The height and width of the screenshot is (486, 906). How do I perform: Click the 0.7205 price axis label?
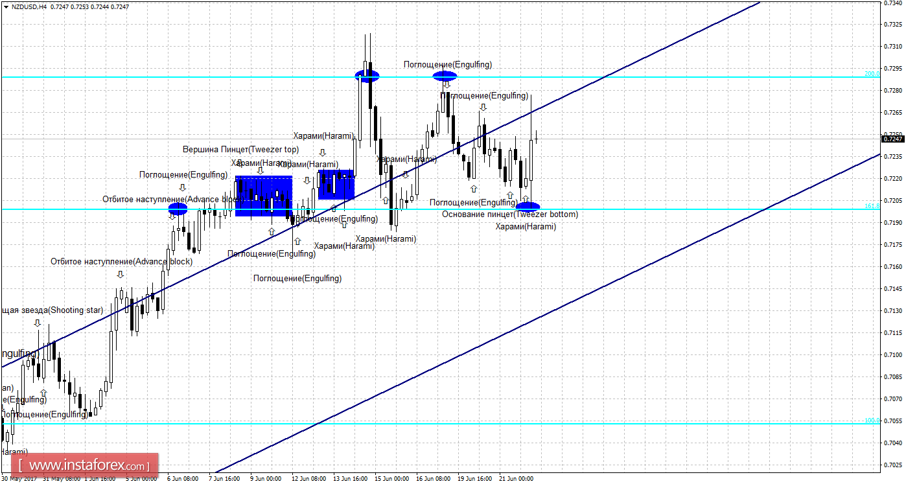892,201
